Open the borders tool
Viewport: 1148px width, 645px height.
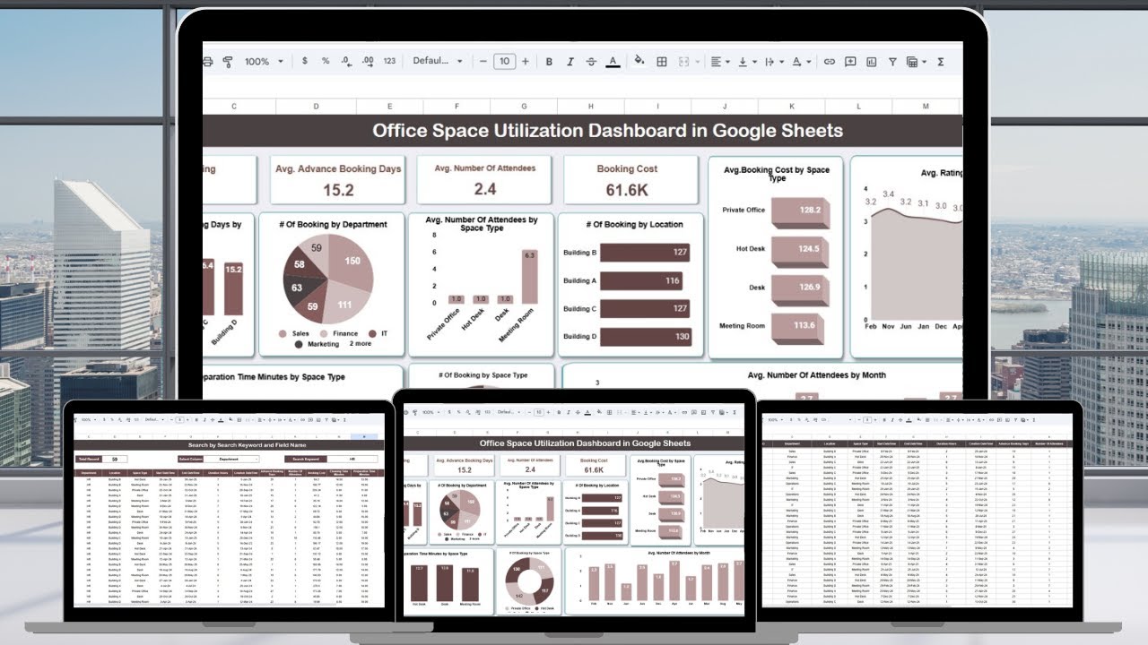point(662,62)
